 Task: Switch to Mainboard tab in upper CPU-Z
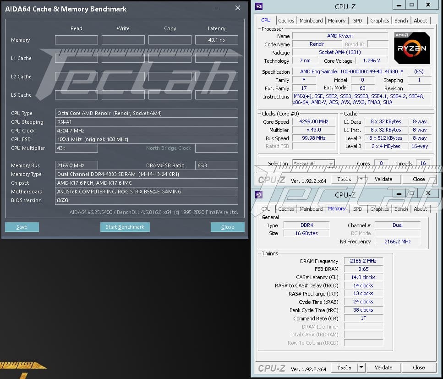311,21
